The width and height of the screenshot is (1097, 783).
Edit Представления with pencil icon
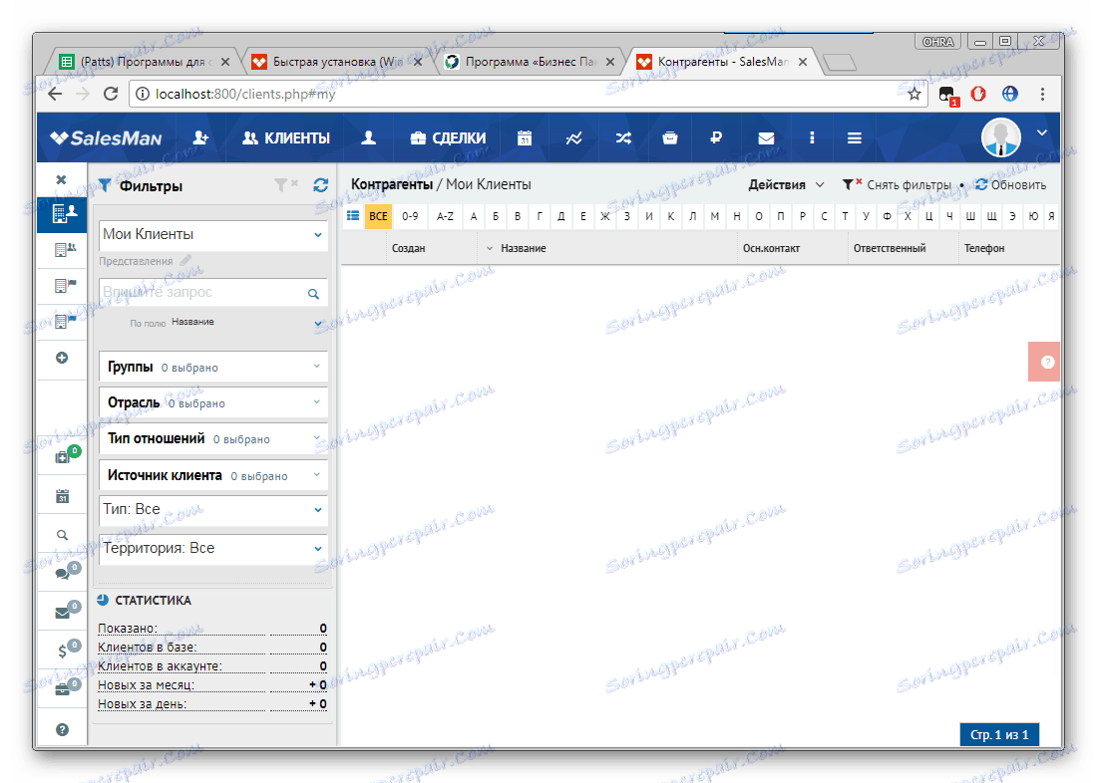point(185,260)
